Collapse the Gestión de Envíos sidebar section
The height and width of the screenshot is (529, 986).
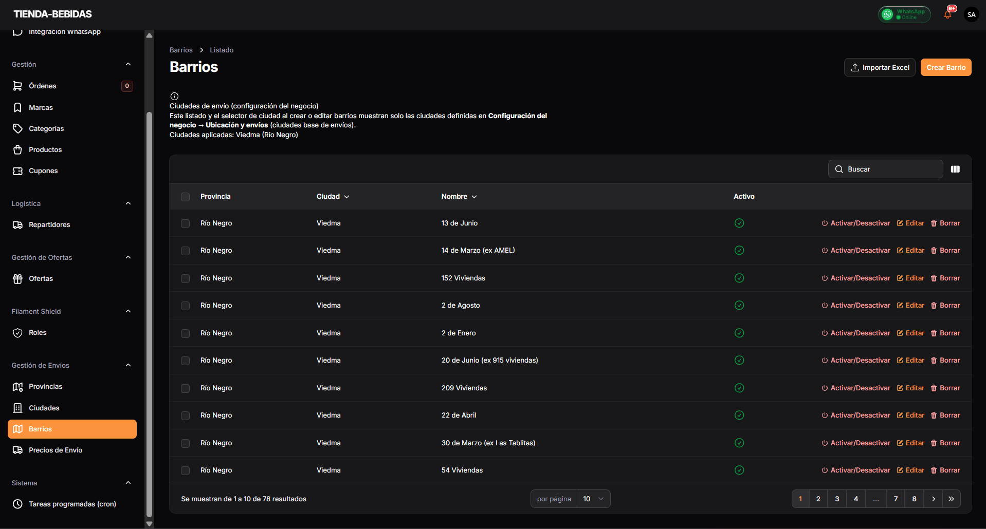click(128, 365)
